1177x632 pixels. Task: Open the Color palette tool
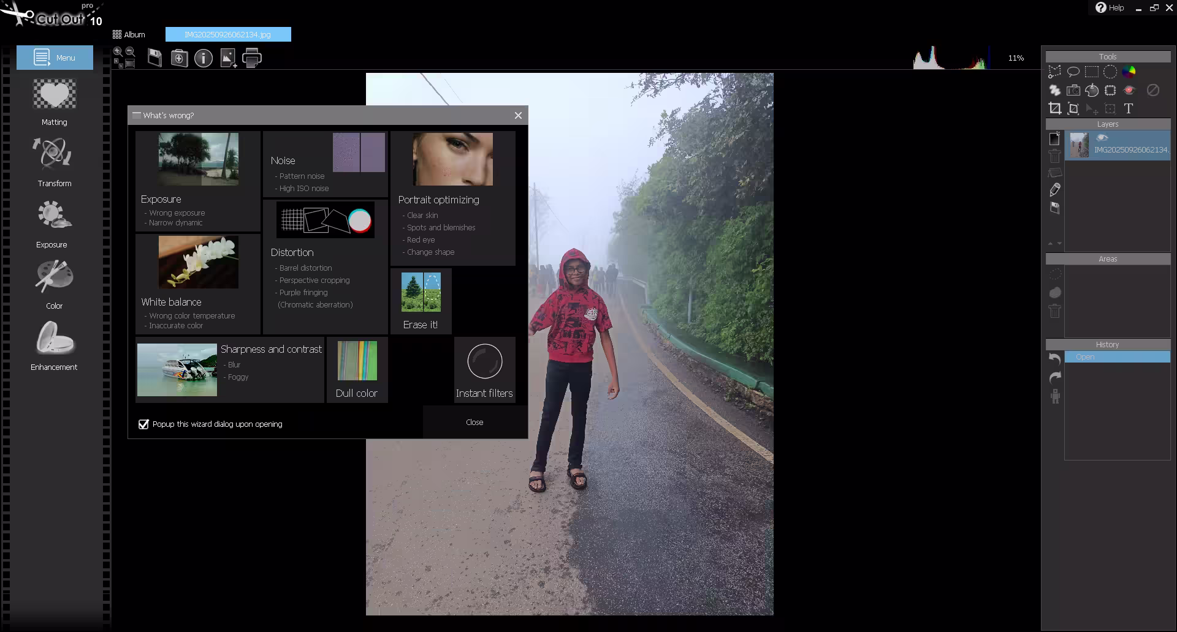[55, 285]
